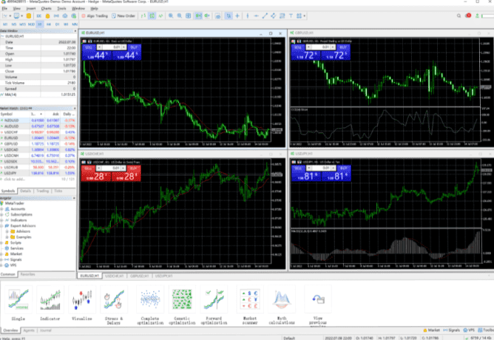Close the Navigator panel
The height and width of the screenshot is (340, 494).
(x=75, y=198)
